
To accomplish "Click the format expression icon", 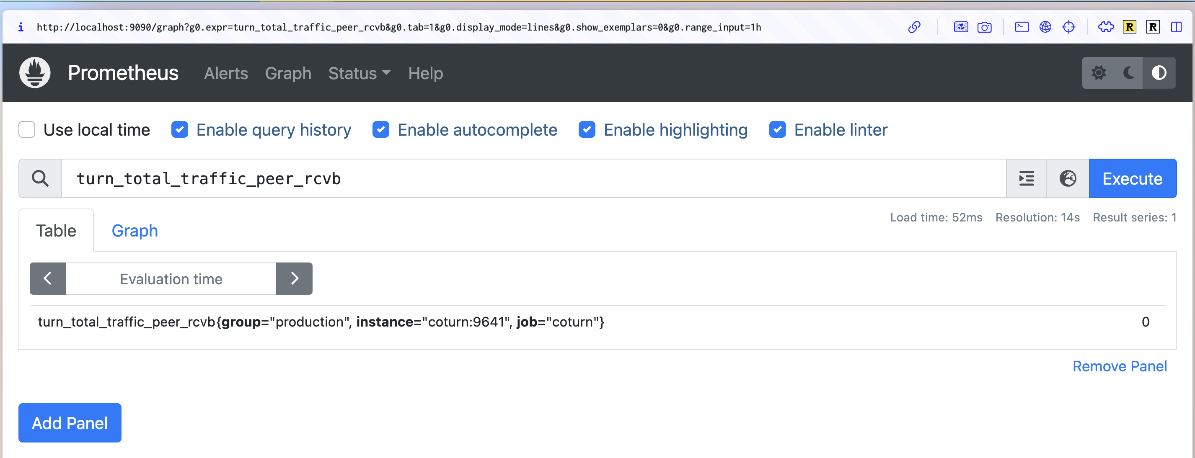I will (x=1026, y=178).
